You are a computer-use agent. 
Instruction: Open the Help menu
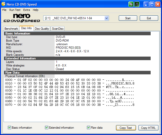[x=36, y=10]
